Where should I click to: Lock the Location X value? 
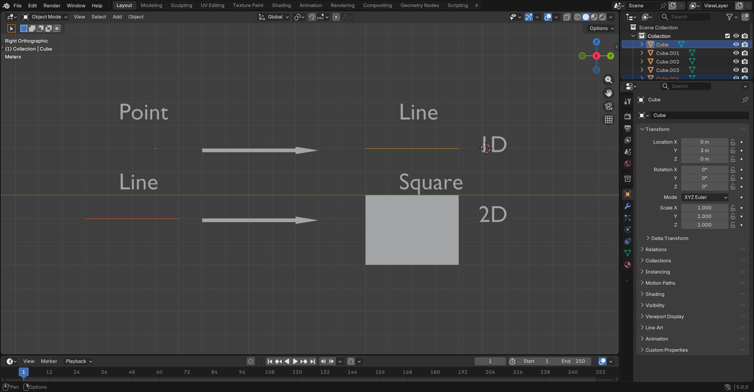click(x=733, y=142)
